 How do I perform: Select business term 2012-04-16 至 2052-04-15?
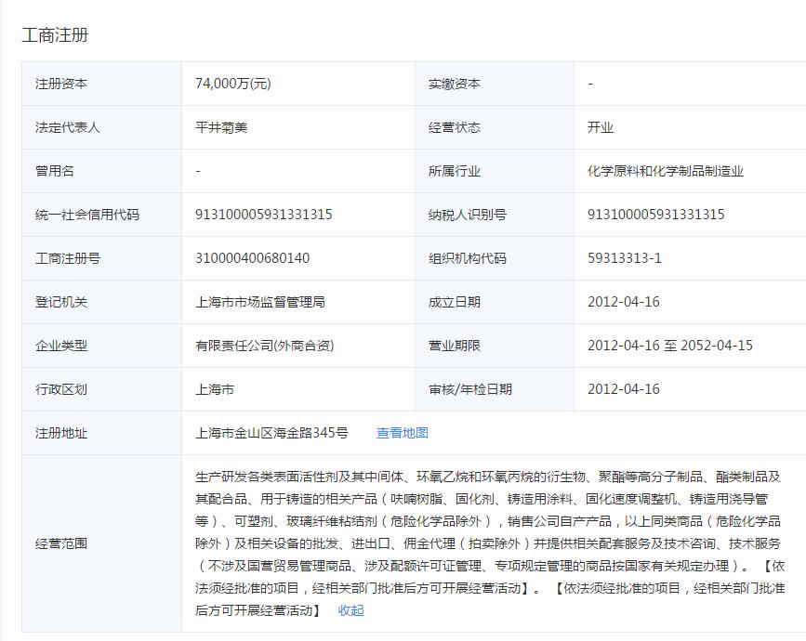point(670,346)
